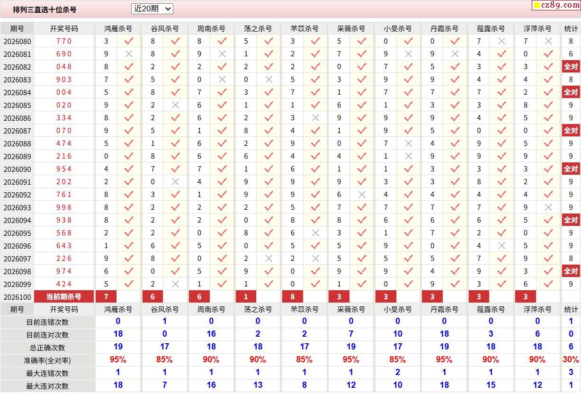The image size is (581, 393).
Task: Click 丹霞杀号 X mark in row 2026081
Action: (x=455, y=54)
